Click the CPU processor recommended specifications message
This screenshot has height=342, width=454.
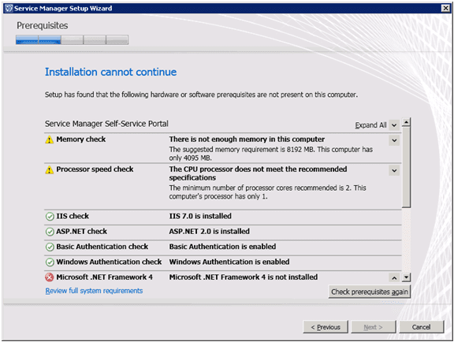click(x=258, y=173)
